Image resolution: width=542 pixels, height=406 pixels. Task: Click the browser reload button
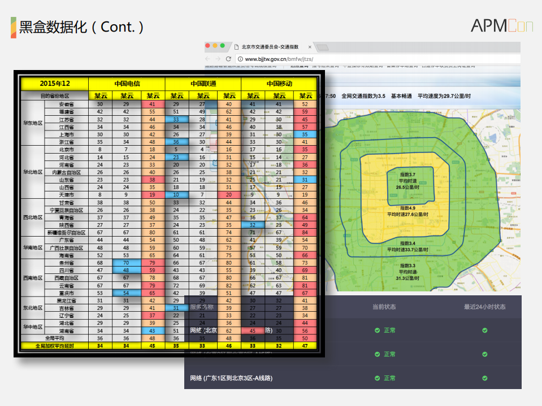pyautogui.click(x=228, y=59)
